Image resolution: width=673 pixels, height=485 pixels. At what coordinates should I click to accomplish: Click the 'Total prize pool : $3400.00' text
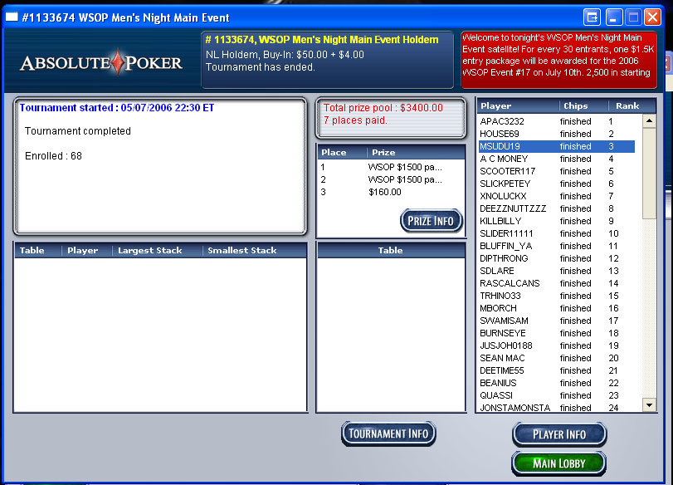[383, 108]
